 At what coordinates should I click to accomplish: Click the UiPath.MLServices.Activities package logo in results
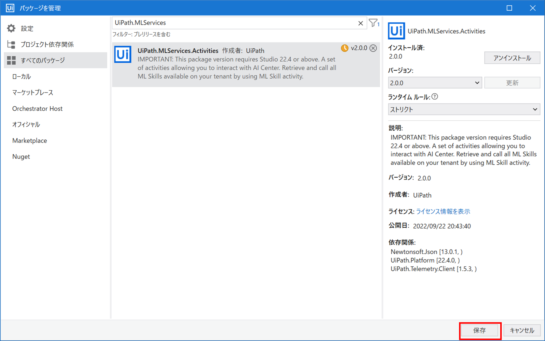point(123,55)
